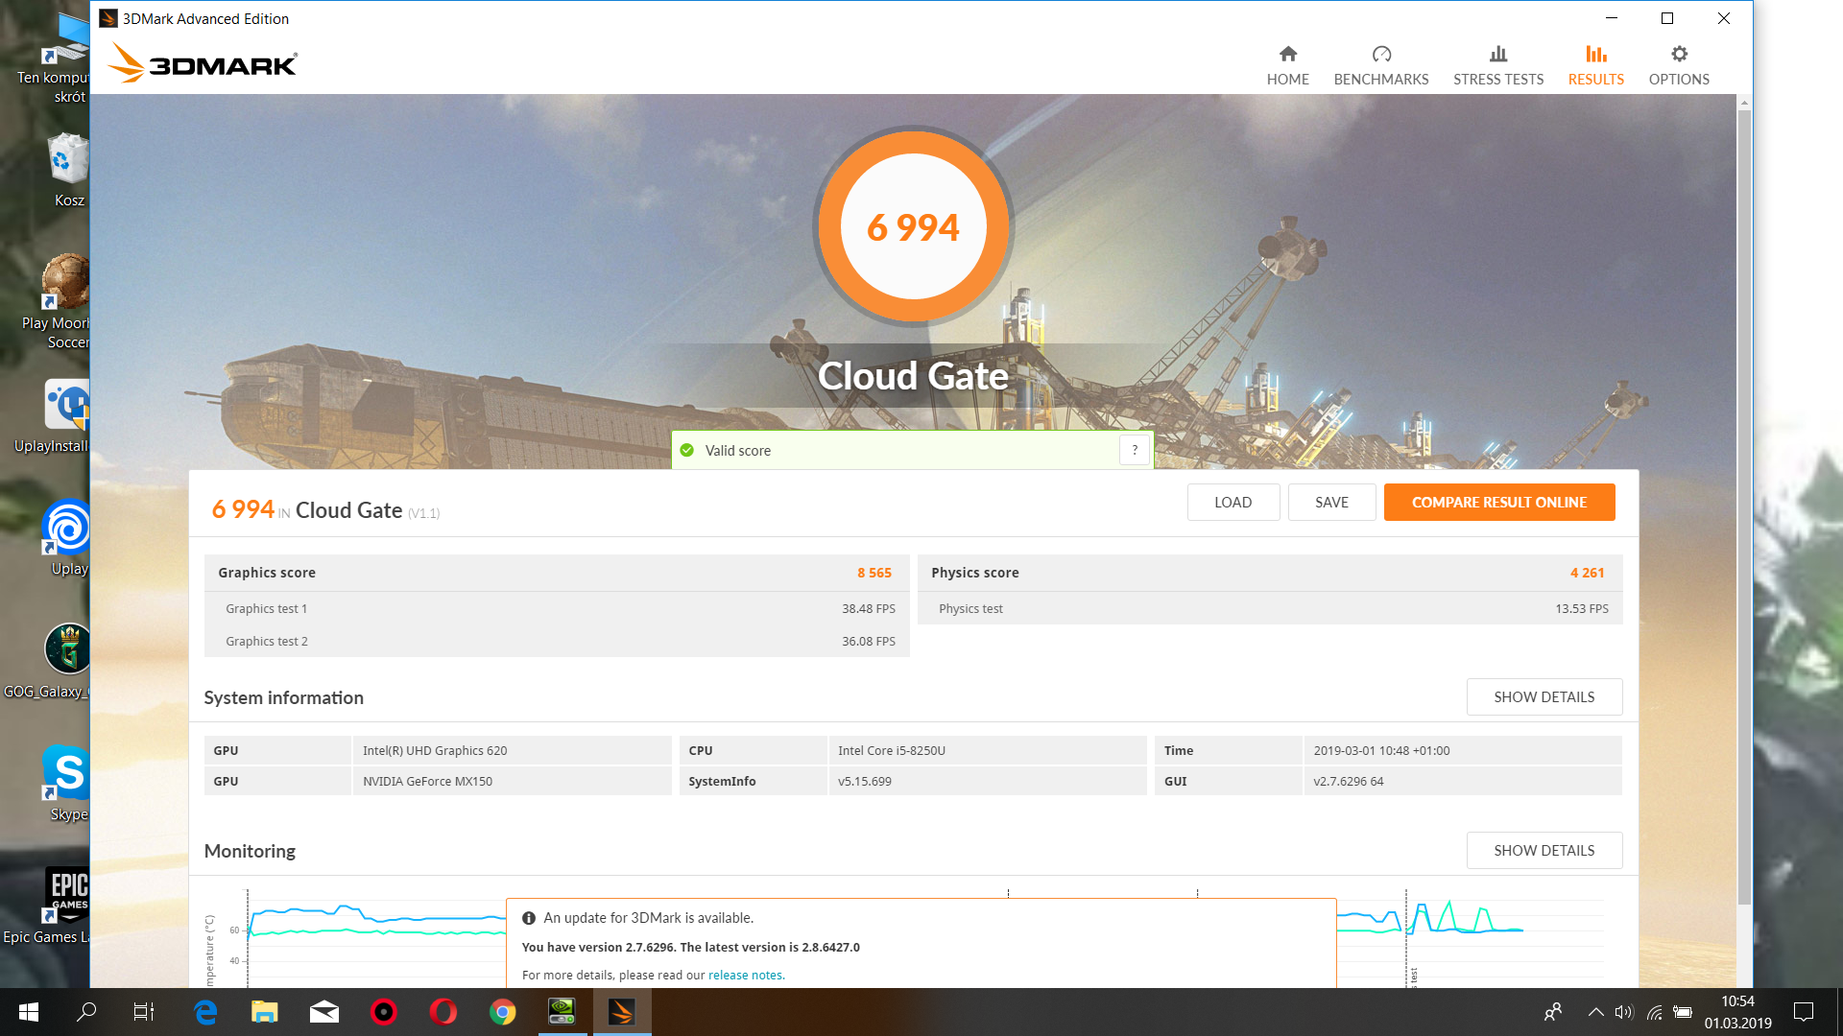
Task: Click the Graphics test 1 row
Action: pos(557,608)
